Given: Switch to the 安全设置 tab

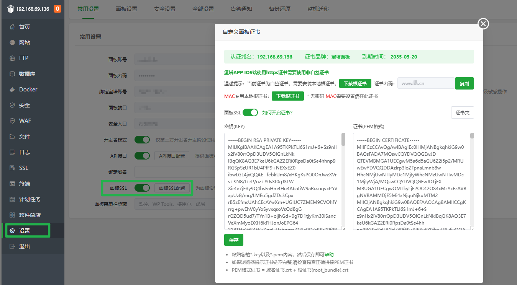Looking at the screenshot, I should point(165,9).
